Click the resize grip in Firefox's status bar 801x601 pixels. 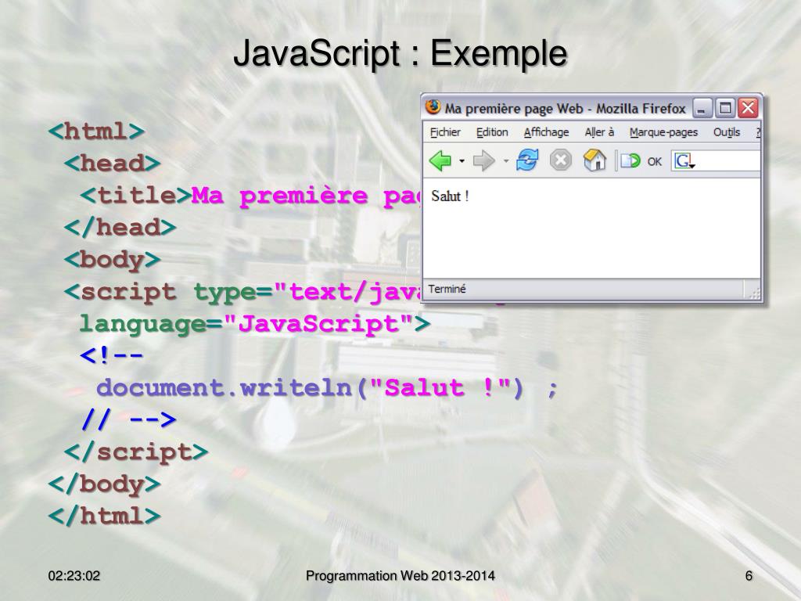(x=754, y=293)
